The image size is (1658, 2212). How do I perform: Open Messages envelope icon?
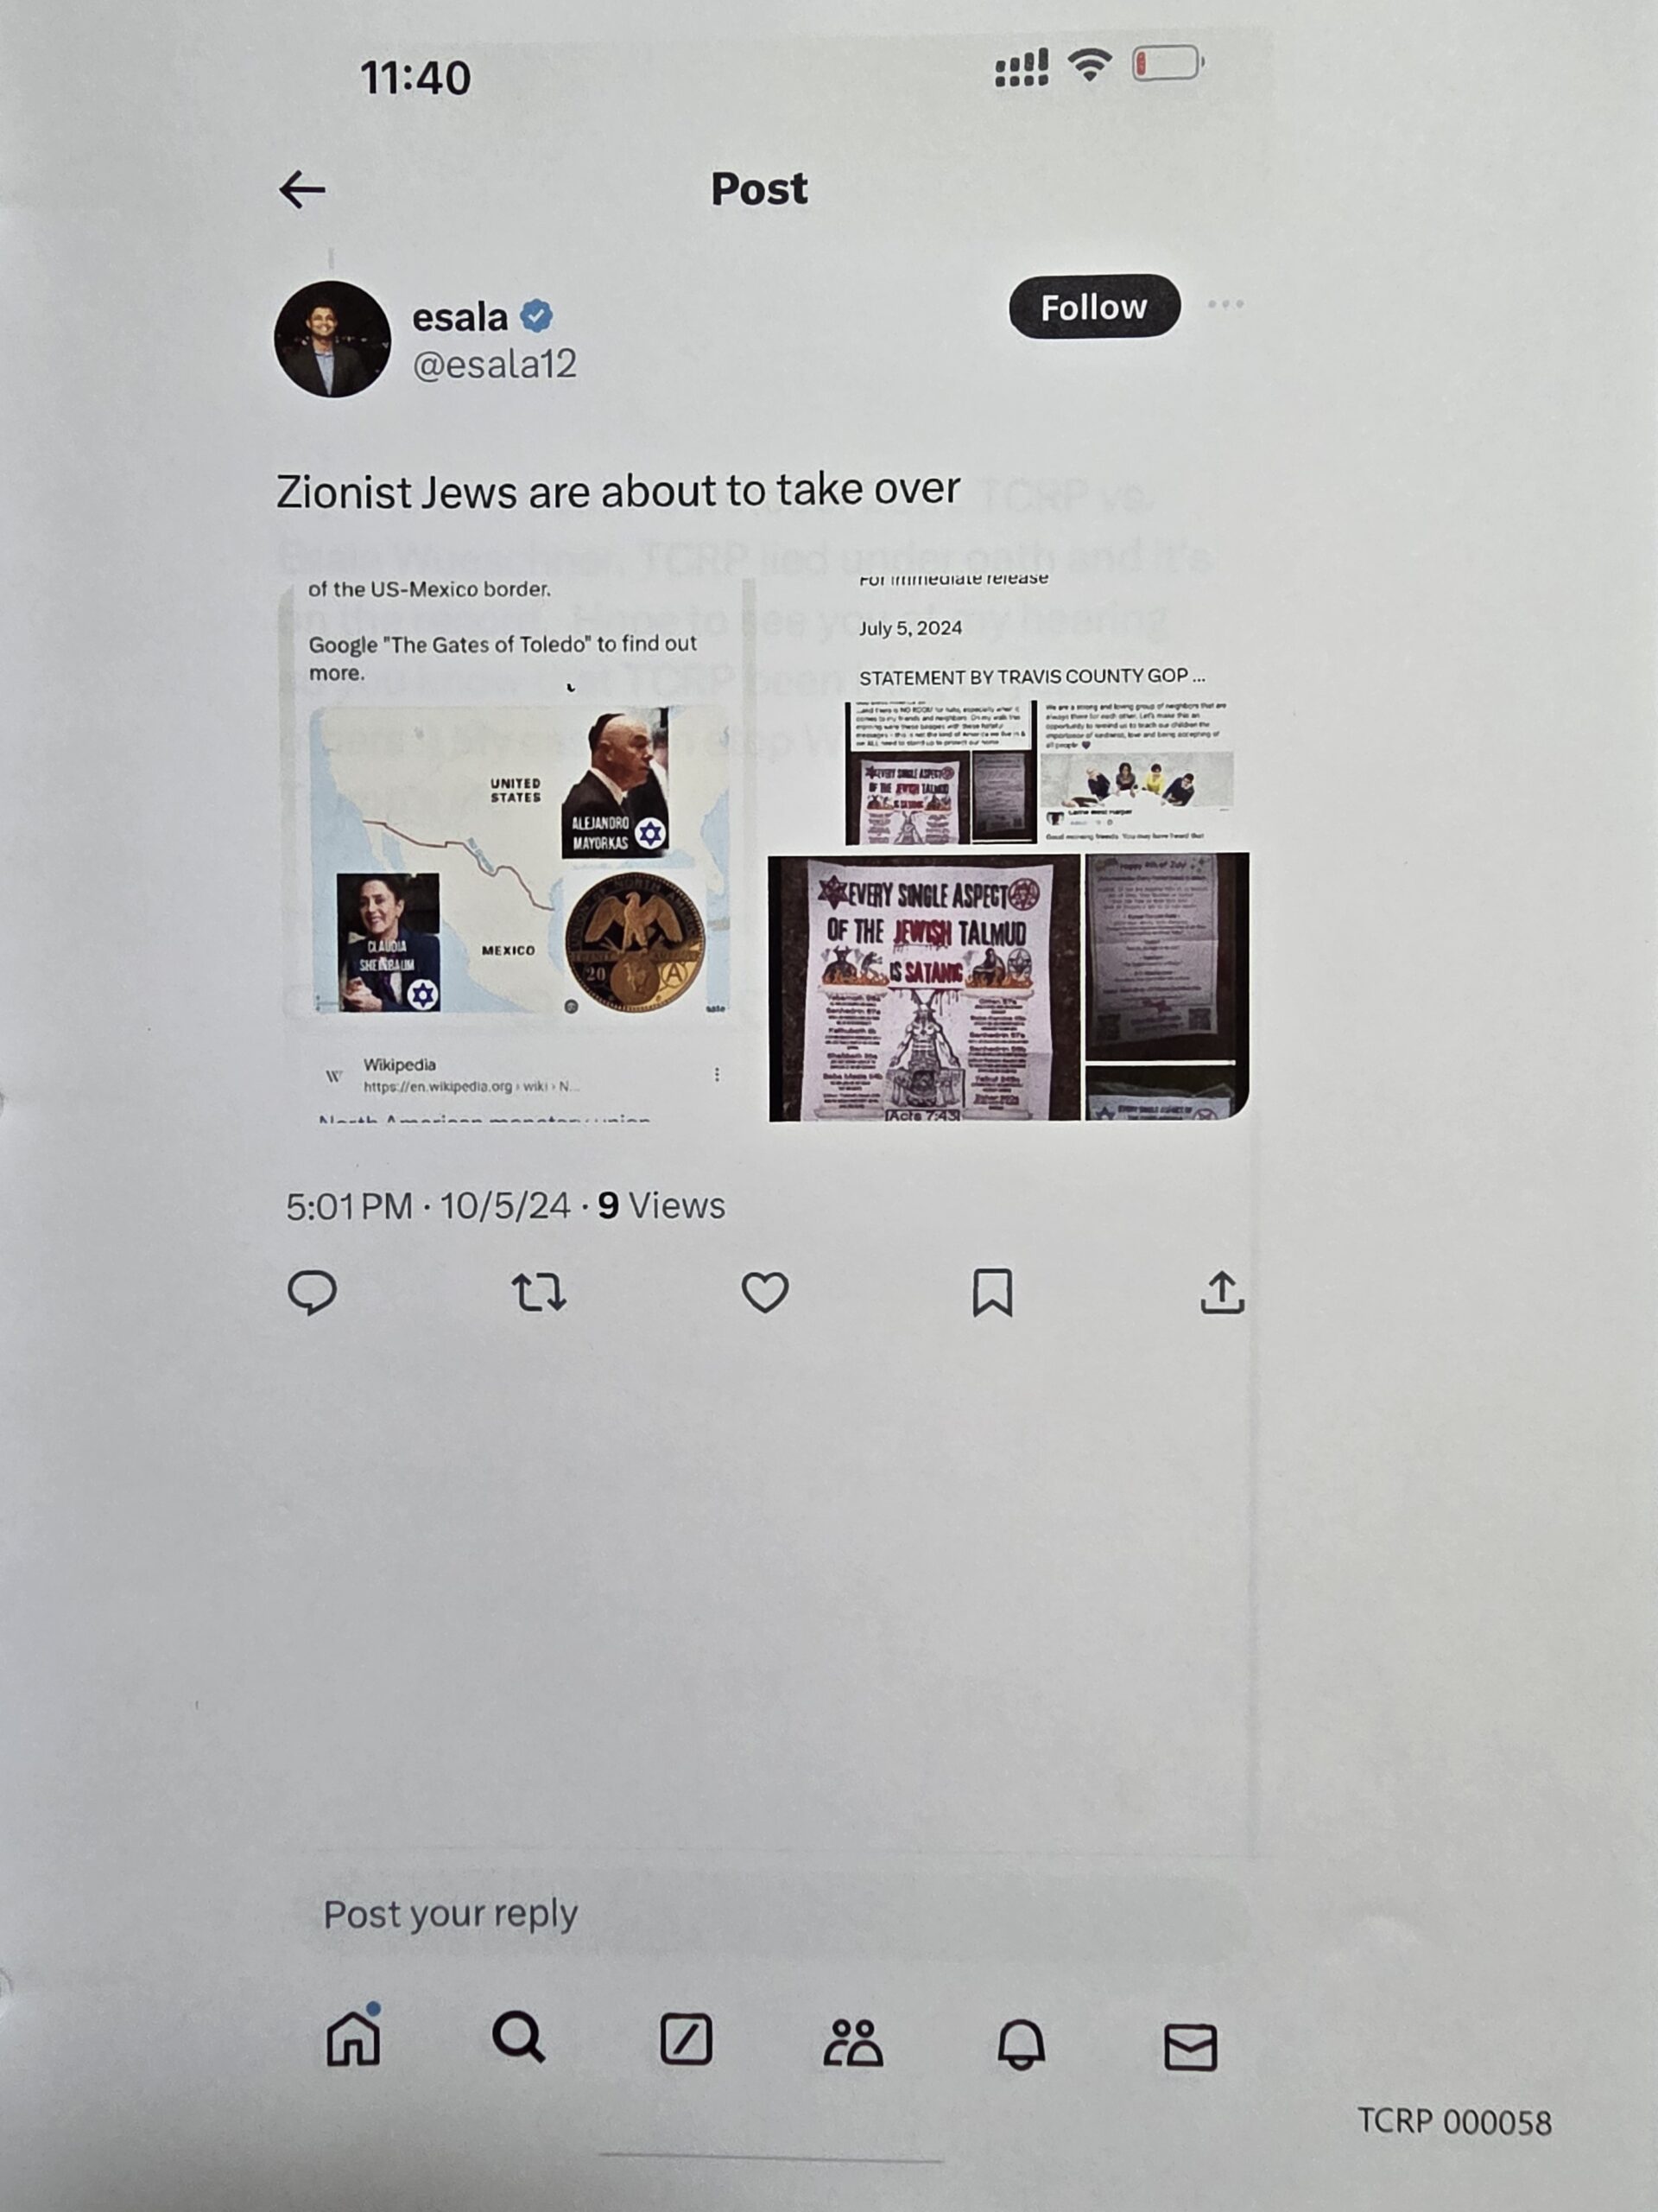pyautogui.click(x=1190, y=2047)
